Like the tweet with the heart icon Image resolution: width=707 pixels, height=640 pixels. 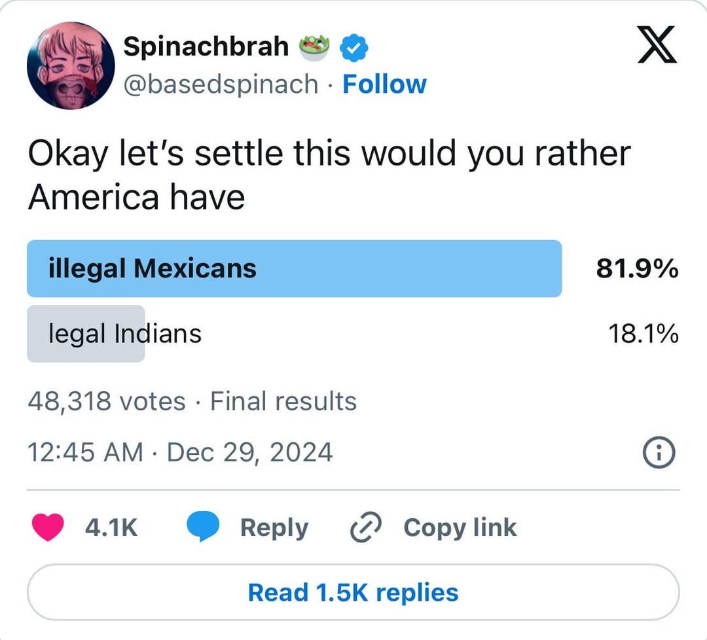coord(47,527)
